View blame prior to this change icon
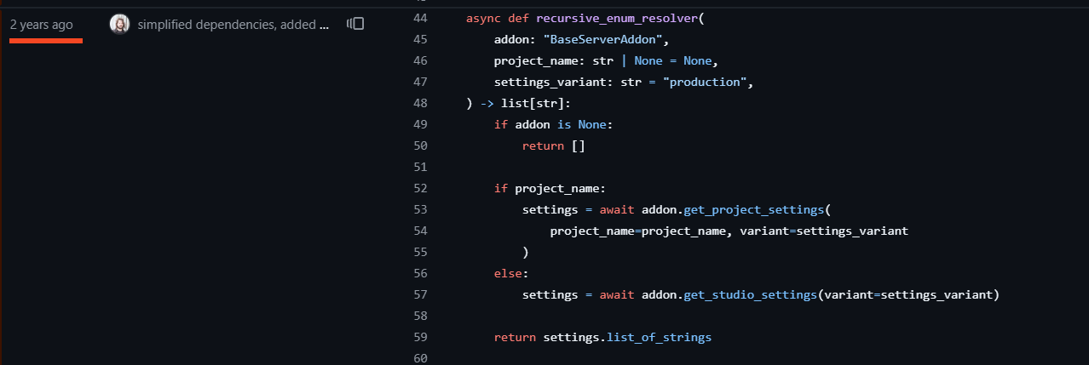This screenshot has height=365, width=1089. click(355, 25)
